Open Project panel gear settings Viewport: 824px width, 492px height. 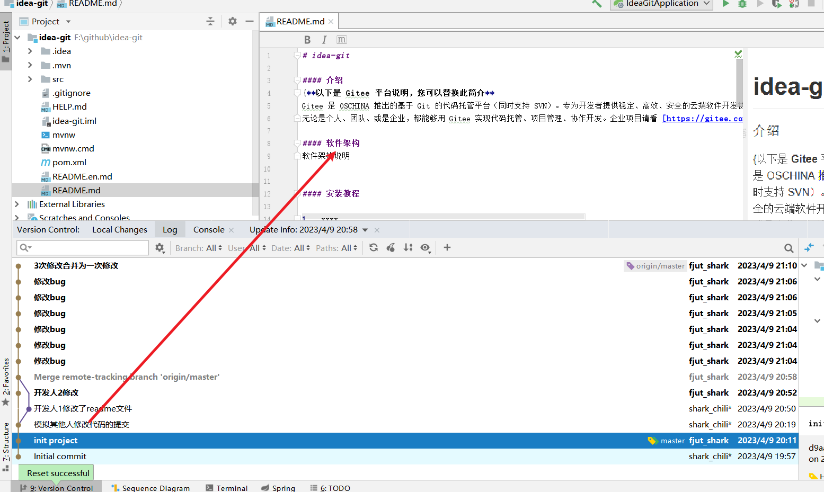(233, 21)
